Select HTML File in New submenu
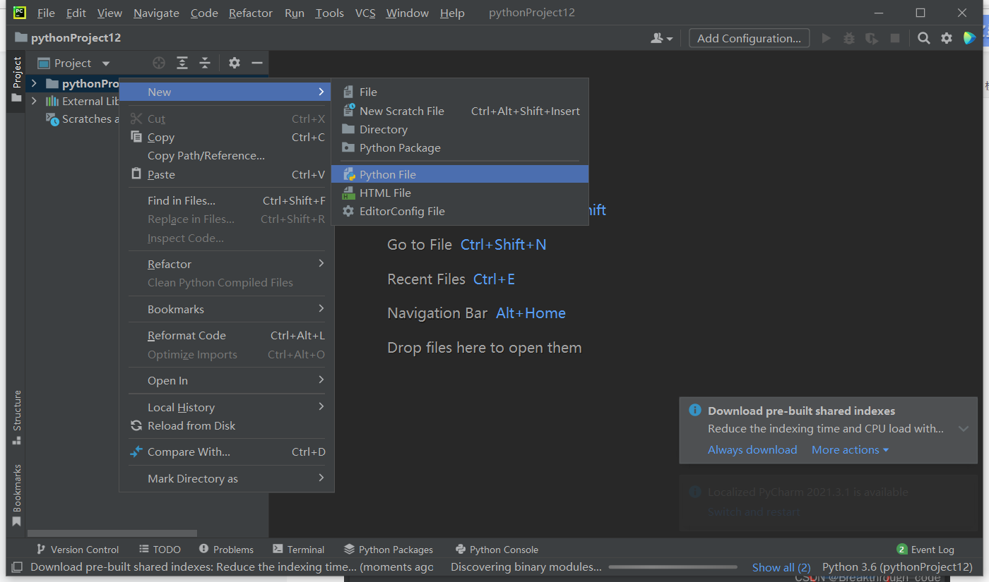Image resolution: width=989 pixels, height=582 pixels. coord(459,193)
